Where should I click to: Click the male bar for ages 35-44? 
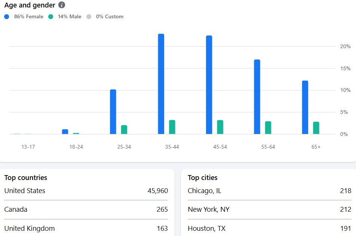click(x=172, y=127)
